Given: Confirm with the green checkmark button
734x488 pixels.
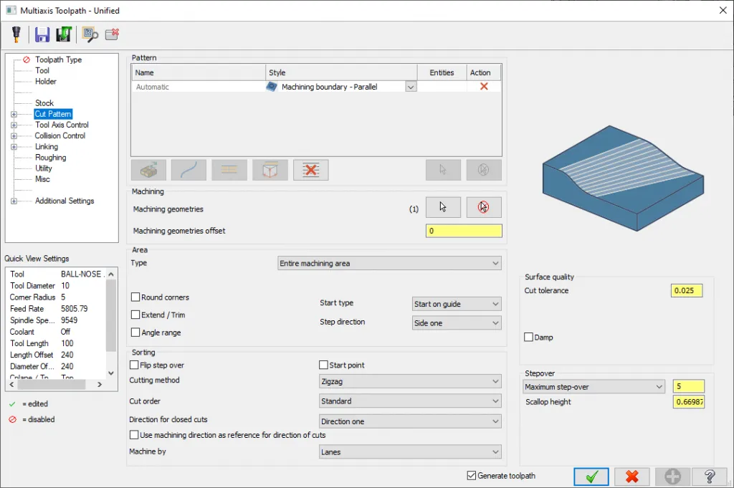Looking at the screenshot, I should (x=591, y=477).
